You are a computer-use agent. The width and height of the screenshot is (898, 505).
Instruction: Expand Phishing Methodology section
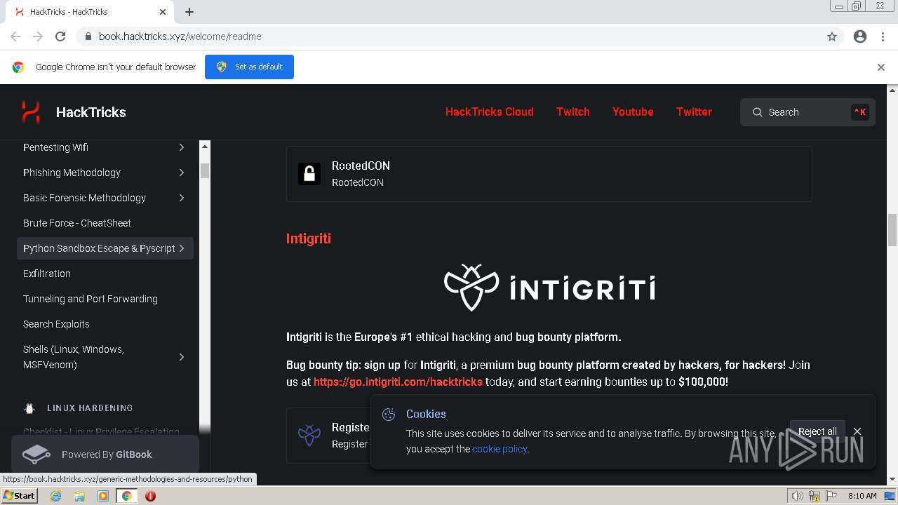click(x=182, y=173)
